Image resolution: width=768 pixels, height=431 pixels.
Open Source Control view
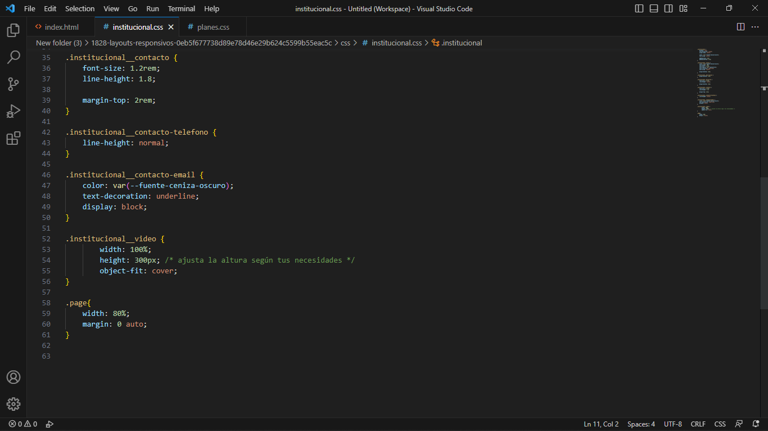coord(13,84)
